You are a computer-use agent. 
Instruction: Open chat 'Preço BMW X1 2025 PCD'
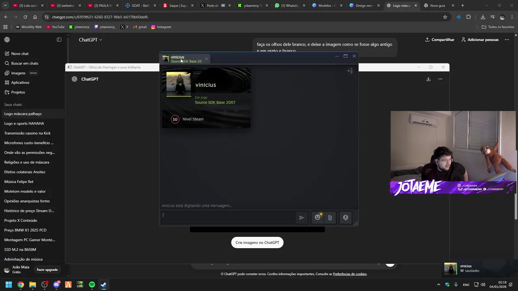32,230
